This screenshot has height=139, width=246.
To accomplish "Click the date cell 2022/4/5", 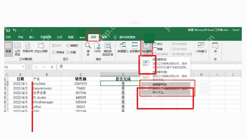I will click(x=20, y=102).
